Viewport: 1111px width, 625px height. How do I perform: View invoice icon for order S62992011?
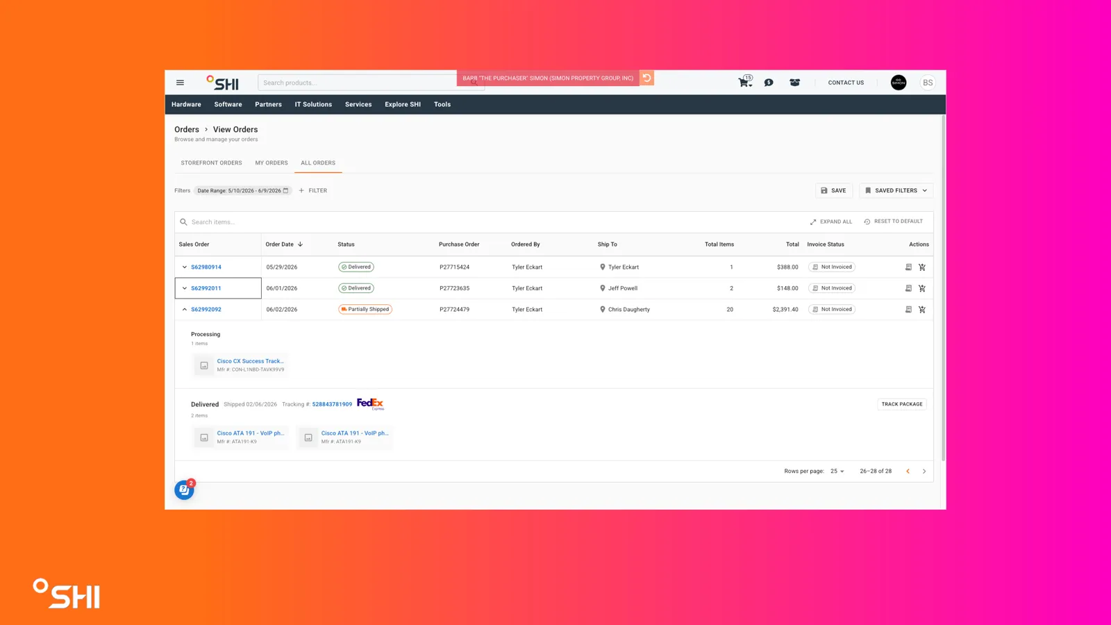(908, 288)
